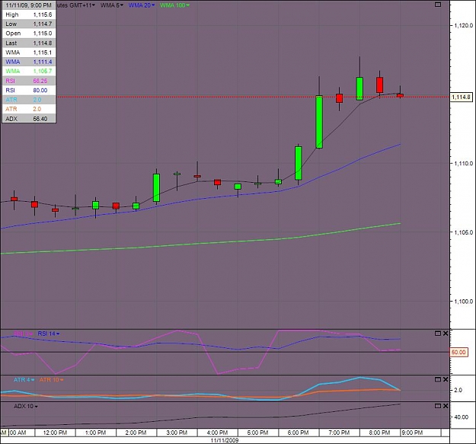Select the Low 1,114.7 row
Image resolution: width=476 pixels, height=444 pixels.
coord(29,24)
